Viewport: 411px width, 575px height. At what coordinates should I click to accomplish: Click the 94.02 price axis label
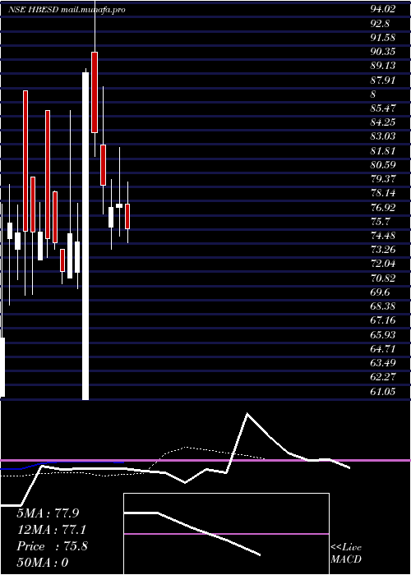[x=383, y=9]
